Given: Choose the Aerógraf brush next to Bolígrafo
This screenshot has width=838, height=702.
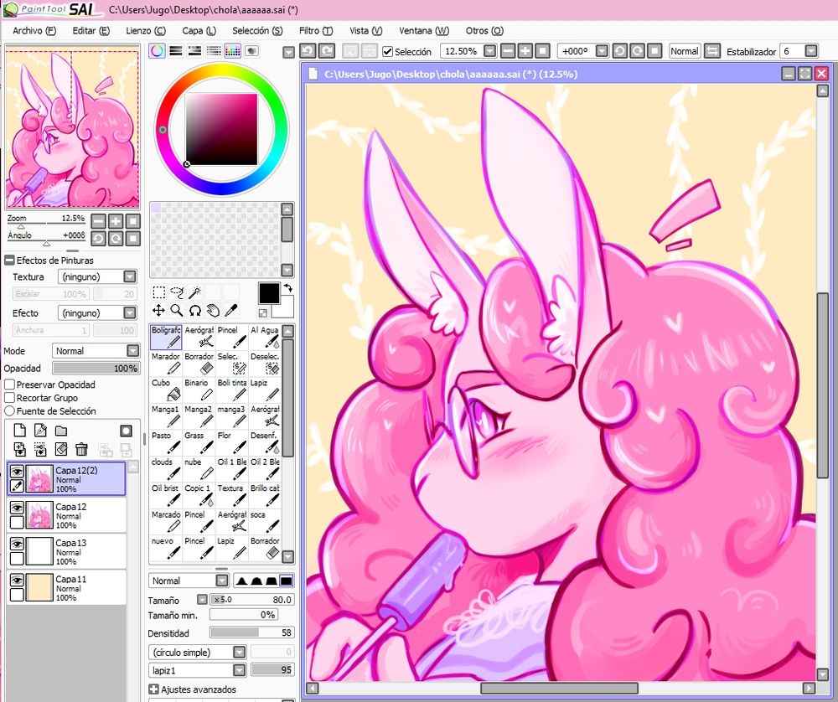Looking at the screenshot, I should click(199, 337).
